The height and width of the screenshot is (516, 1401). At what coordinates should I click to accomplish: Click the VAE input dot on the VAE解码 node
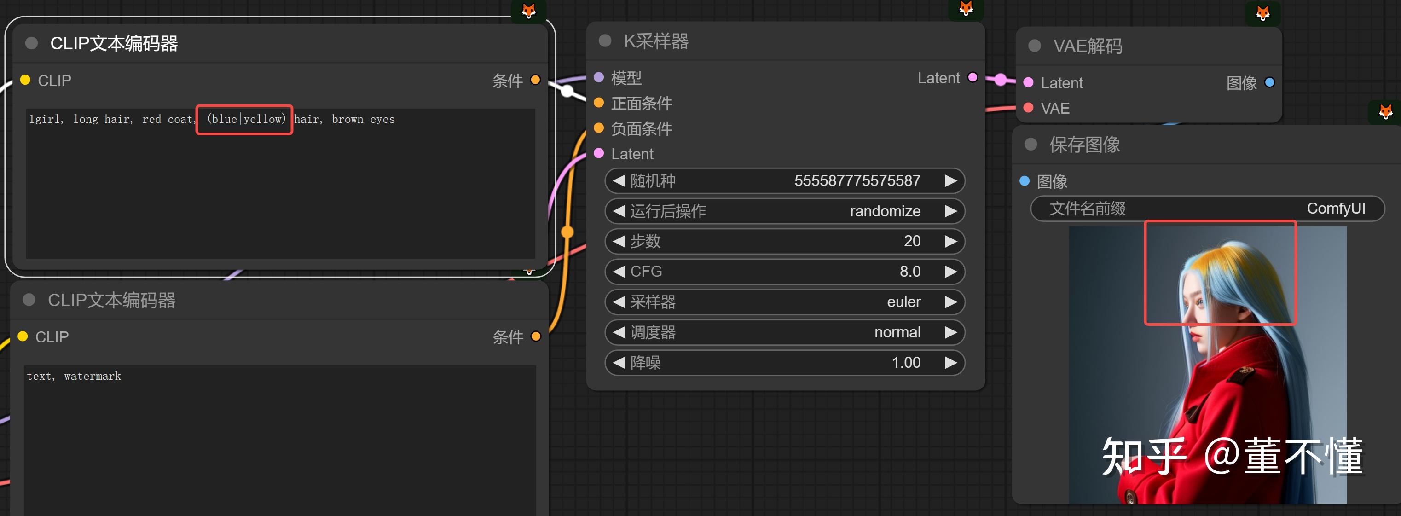(x=1029, y=108)
